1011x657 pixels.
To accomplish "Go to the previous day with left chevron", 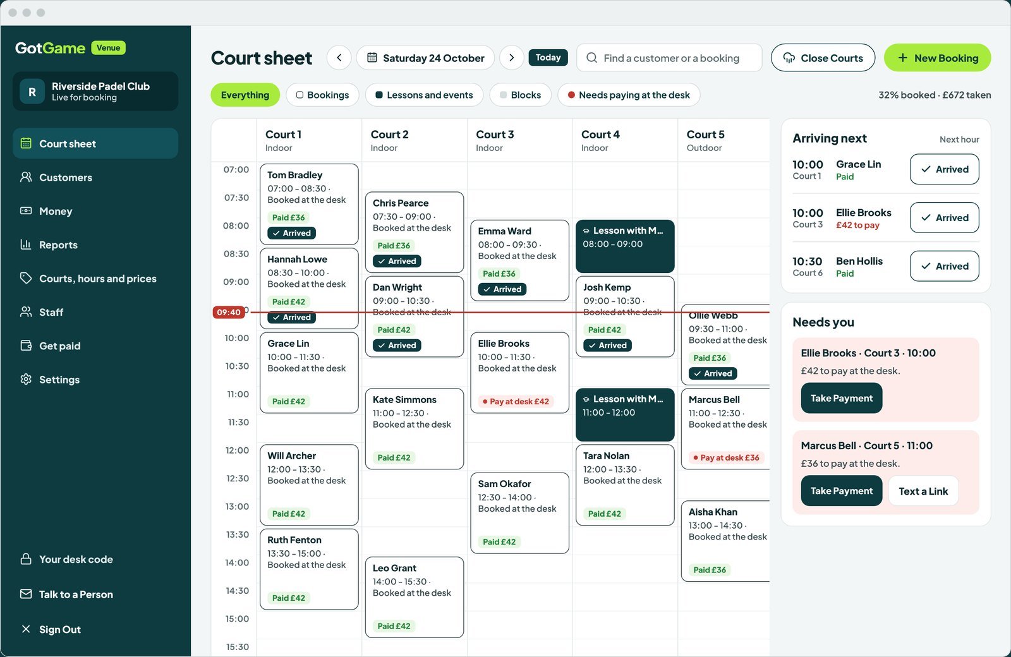I will click(x=339, y=57).
